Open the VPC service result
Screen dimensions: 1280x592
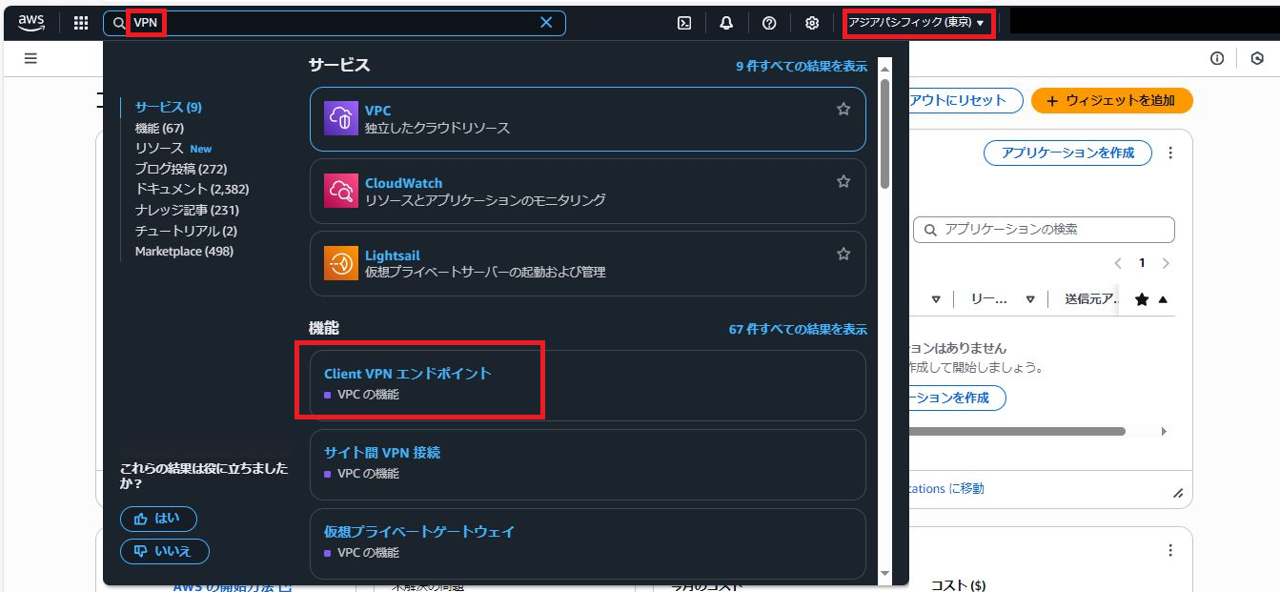pyautogui.click(x=587, y=119)
